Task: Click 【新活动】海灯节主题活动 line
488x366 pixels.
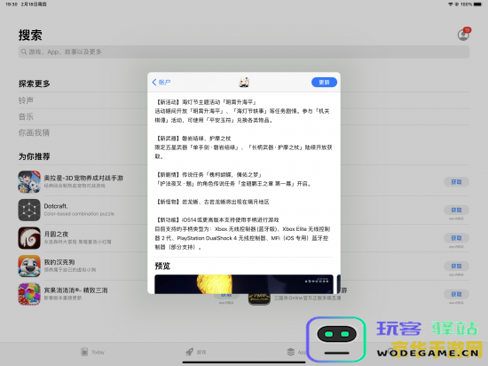Action: 206,102
